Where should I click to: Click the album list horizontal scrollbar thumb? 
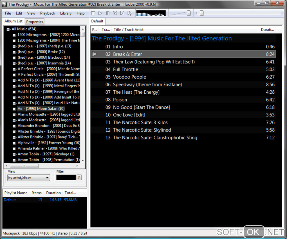[24, 166]
